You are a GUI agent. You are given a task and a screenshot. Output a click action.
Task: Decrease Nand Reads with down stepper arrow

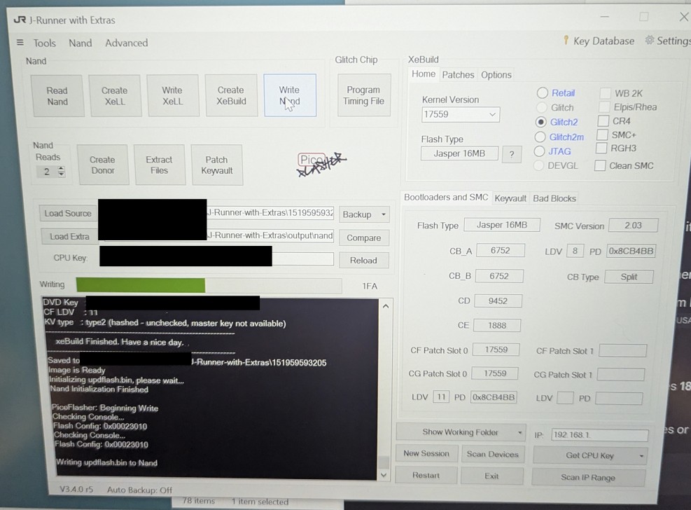[x=61, y=174]
